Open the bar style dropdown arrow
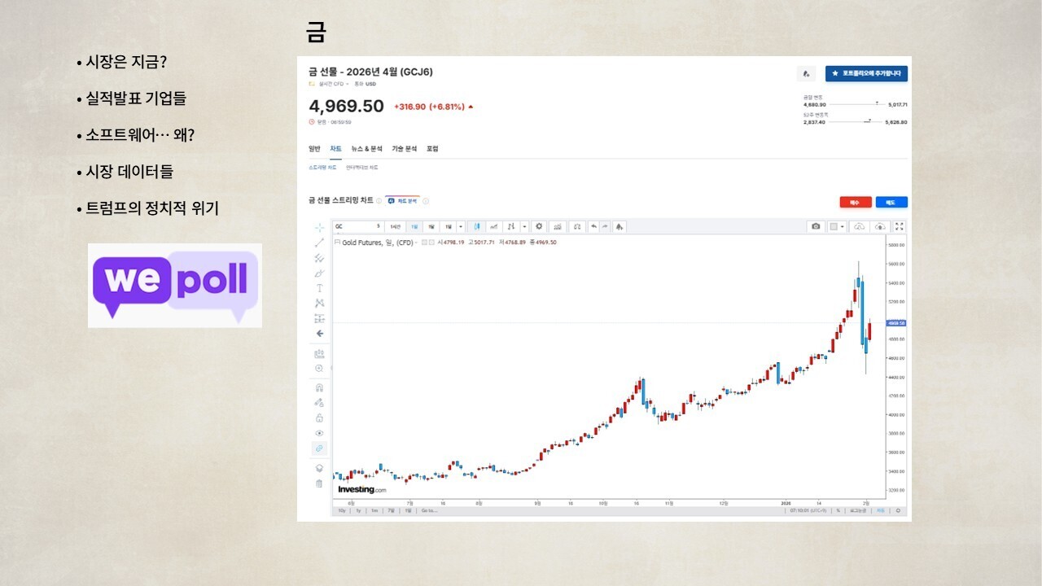The image size is (1042, 586). point(524,226)
